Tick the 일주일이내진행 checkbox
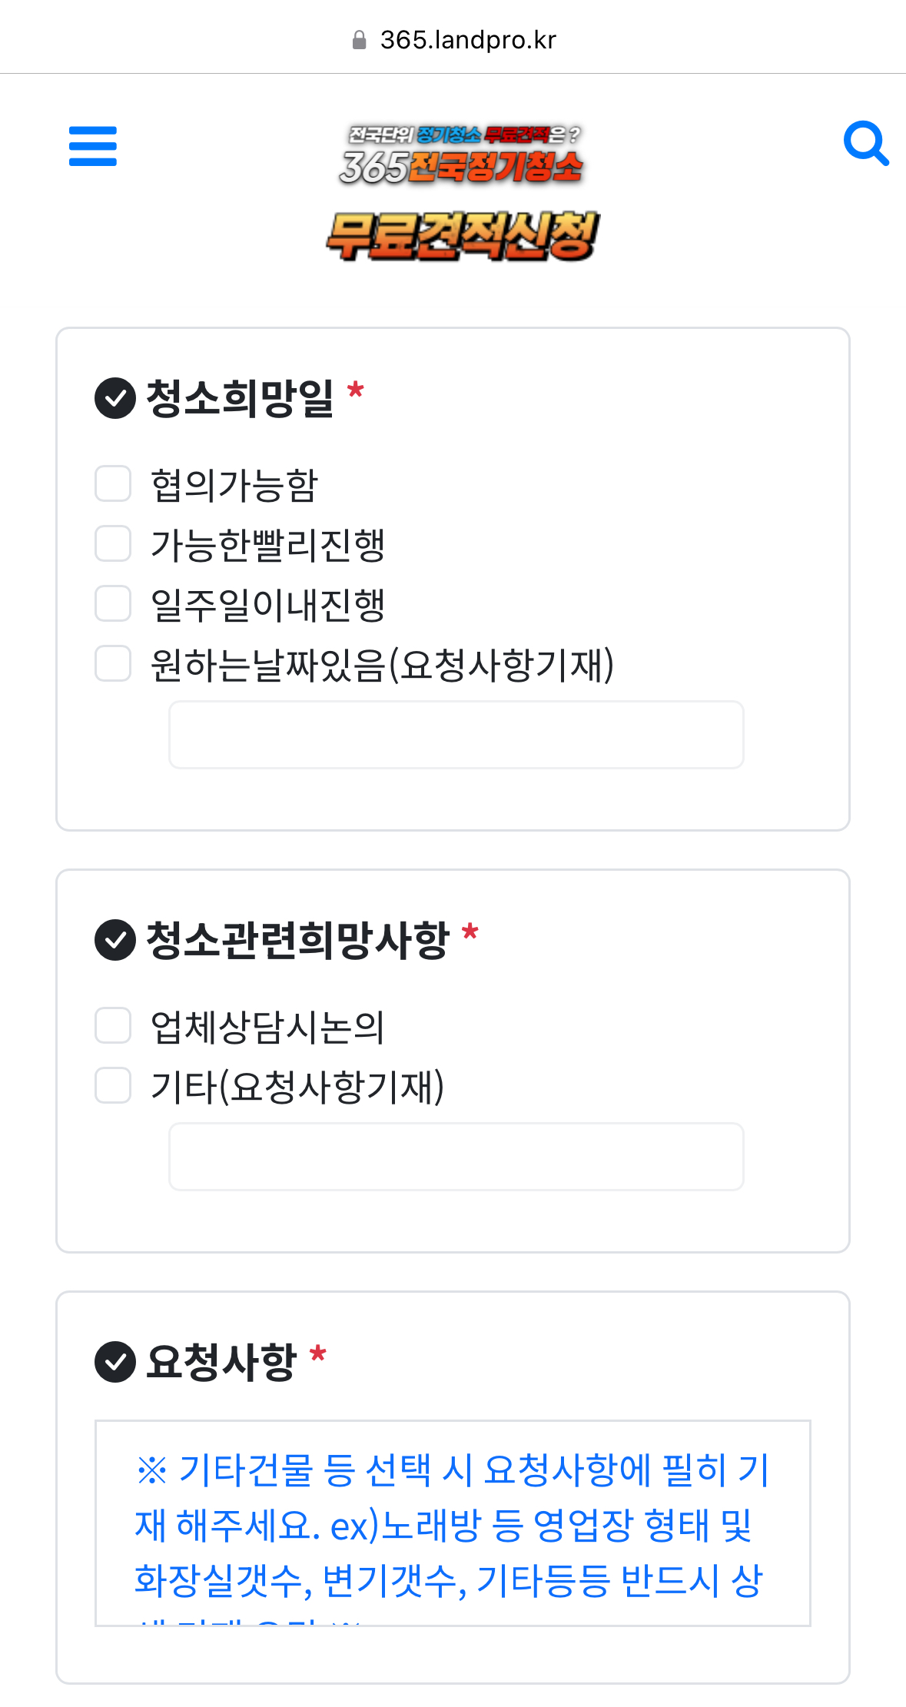 pyautogui.click(x=113, y=603)
